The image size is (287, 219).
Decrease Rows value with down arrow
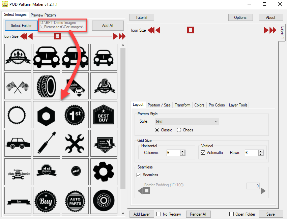(x=261, y=154)
